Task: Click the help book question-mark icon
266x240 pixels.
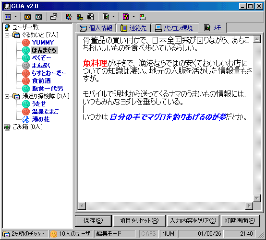Action: (x=126, y=17)
